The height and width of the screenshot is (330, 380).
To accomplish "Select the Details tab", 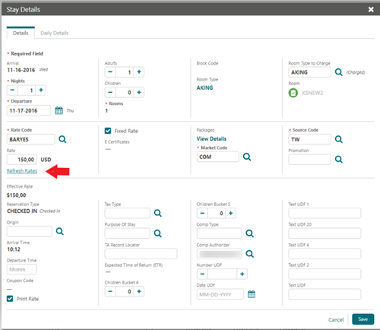I will coord(21,33).
